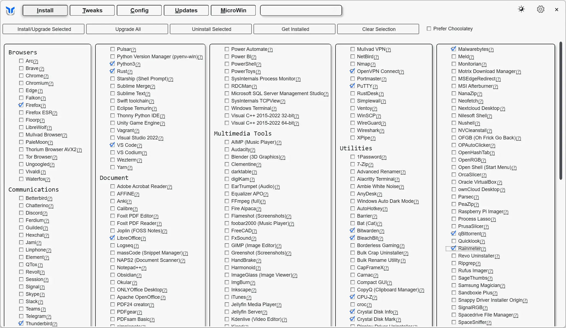This screenshot has width=566, height=328.
Task: Open settings via the gear icon
Action: point(541,9)
